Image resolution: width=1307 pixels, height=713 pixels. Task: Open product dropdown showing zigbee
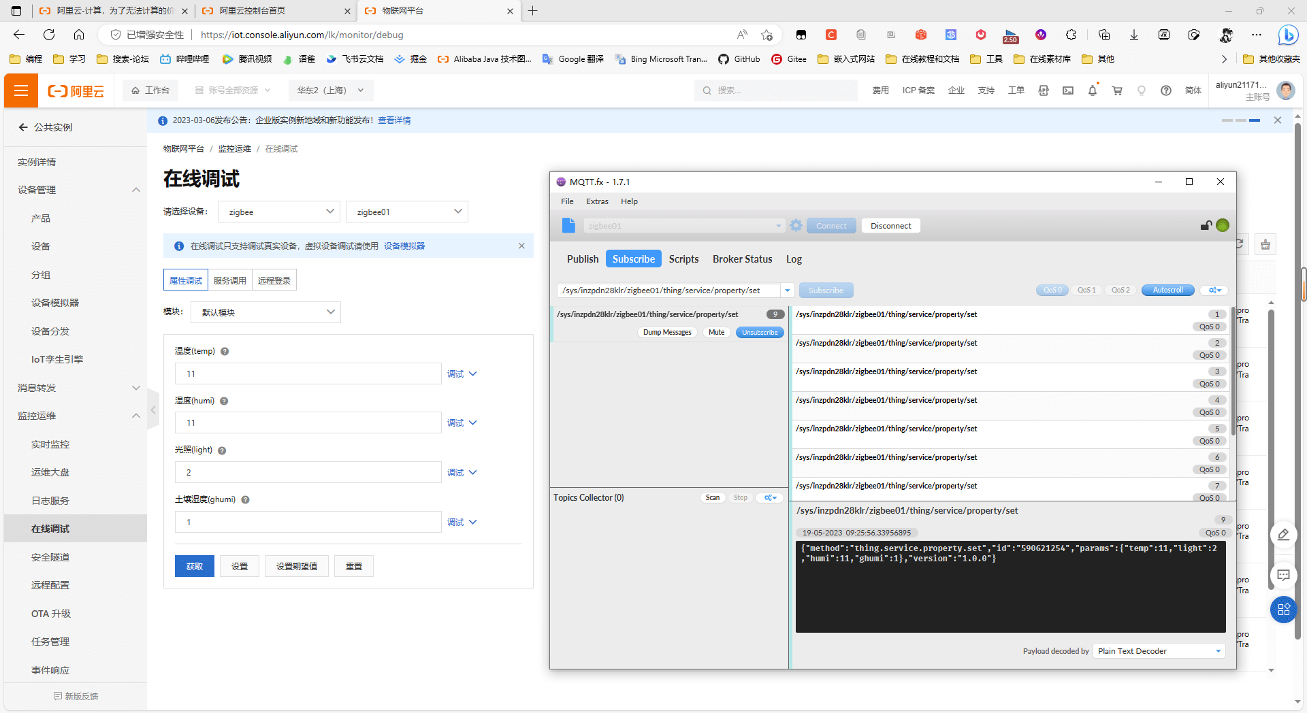pyautogui.click(x=279, y=212)
